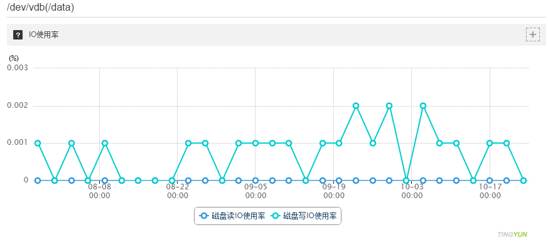The height and width of the screenshot is (242, 548).
Task: Click the 09-19 00:00 axis label
Action: coord(334,191)
